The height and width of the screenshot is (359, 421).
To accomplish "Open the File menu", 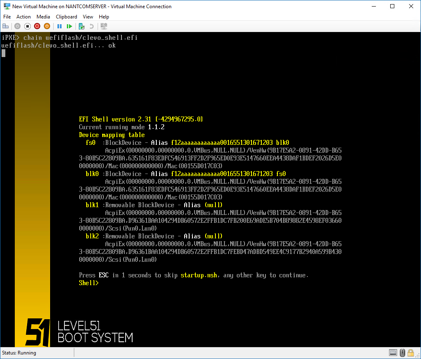I will coord(7,17).
